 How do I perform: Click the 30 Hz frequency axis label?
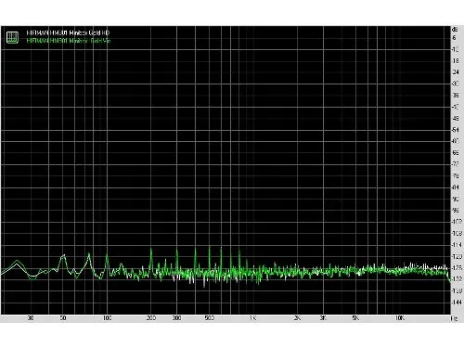coord(31,318)
